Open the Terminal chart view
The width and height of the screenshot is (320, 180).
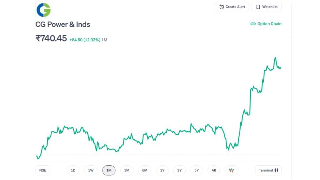[268, 170]
